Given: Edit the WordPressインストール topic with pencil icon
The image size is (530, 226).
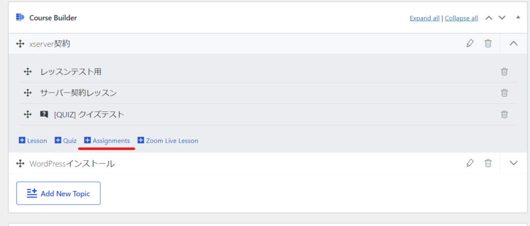Looking at the screenshot, I should coord(470,163).
